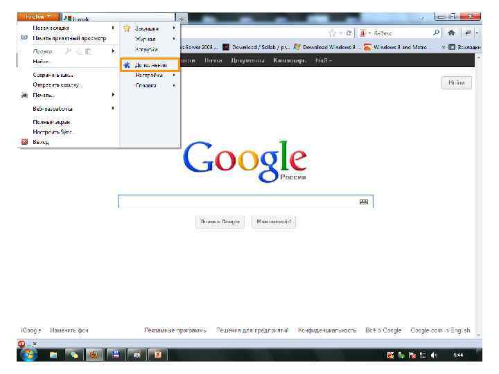Switch to the Google tab
The image size is (499, 374).
tap(119, 18)
